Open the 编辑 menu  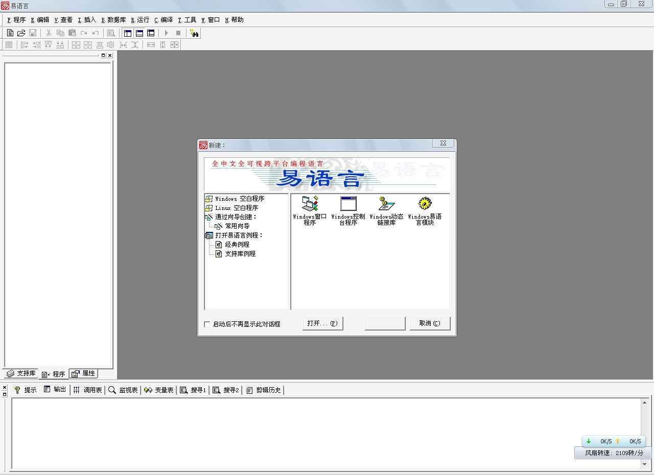40,20
